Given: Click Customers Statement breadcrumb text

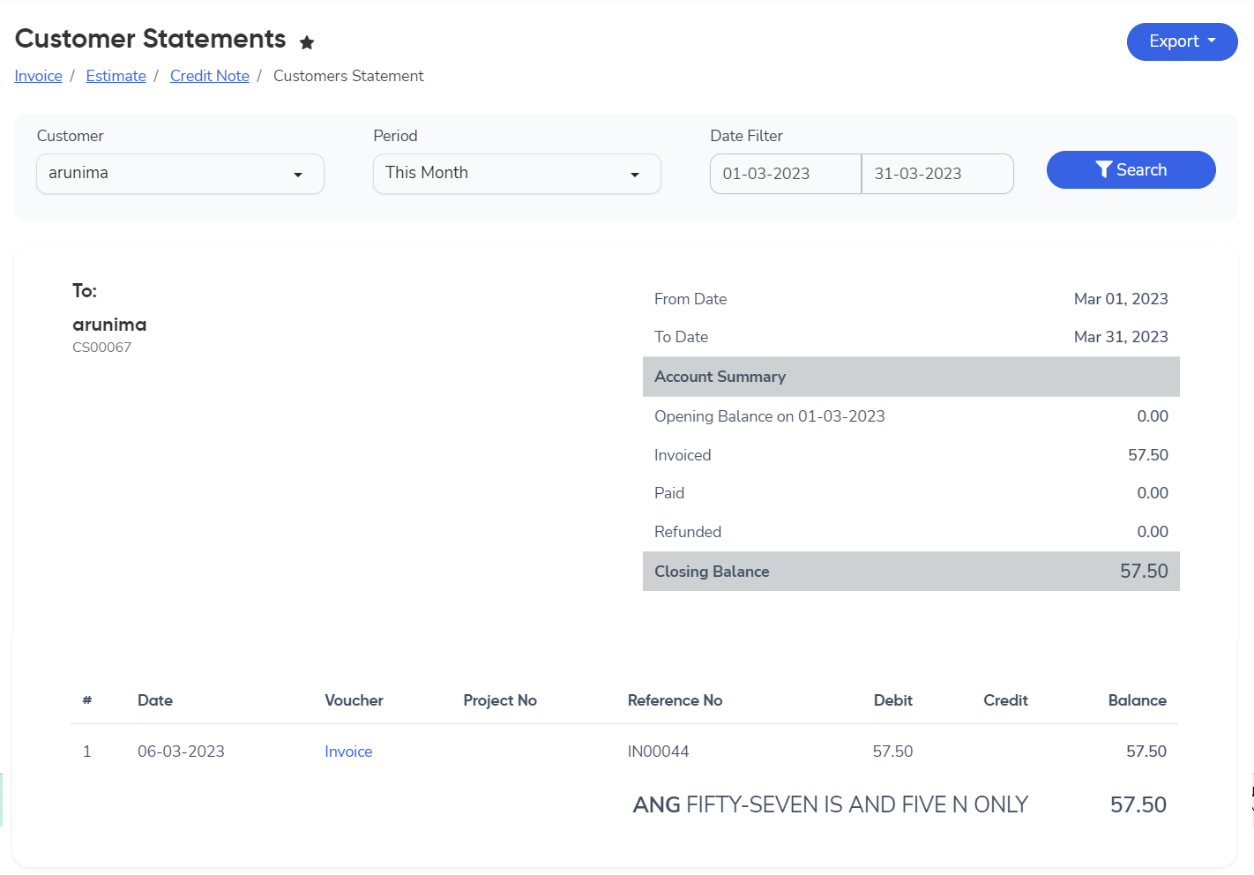Looking at the screenshot, I should click(x=348, y=76).
